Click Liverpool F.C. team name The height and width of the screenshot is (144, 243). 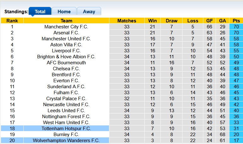(66, 51)
